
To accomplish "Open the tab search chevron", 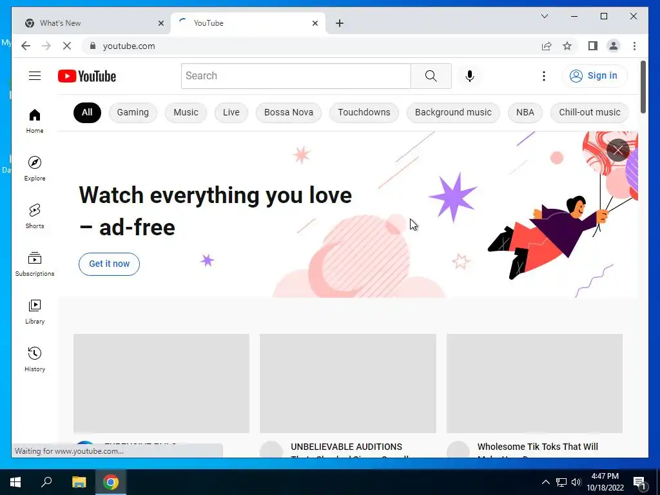I will pos(544,16).
